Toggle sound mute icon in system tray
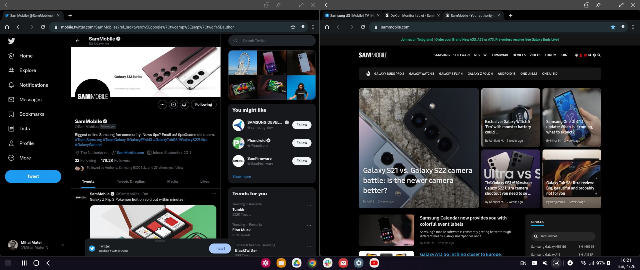The image size is (640, 270). [x=545, y=263]
